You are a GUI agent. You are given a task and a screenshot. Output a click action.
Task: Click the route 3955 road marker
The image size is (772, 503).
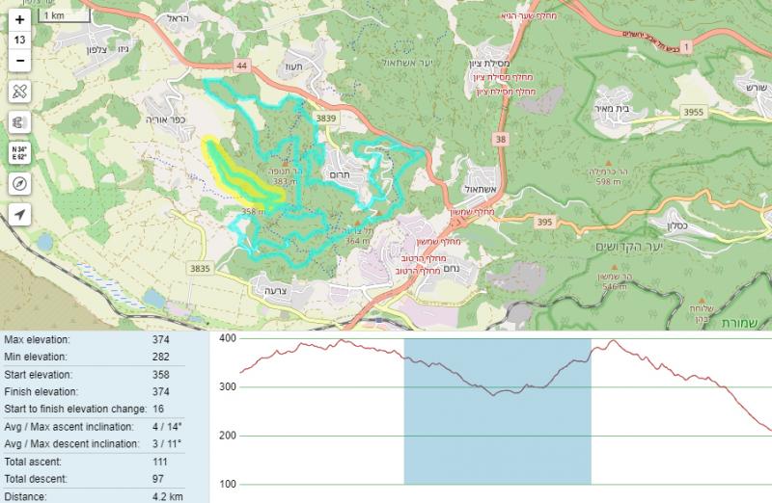(x=694, y=113)
